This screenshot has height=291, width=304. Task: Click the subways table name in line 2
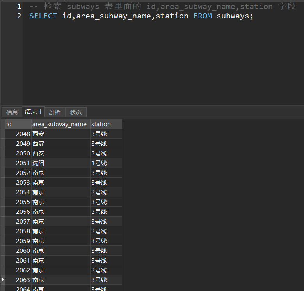click(x=233, y=16)
